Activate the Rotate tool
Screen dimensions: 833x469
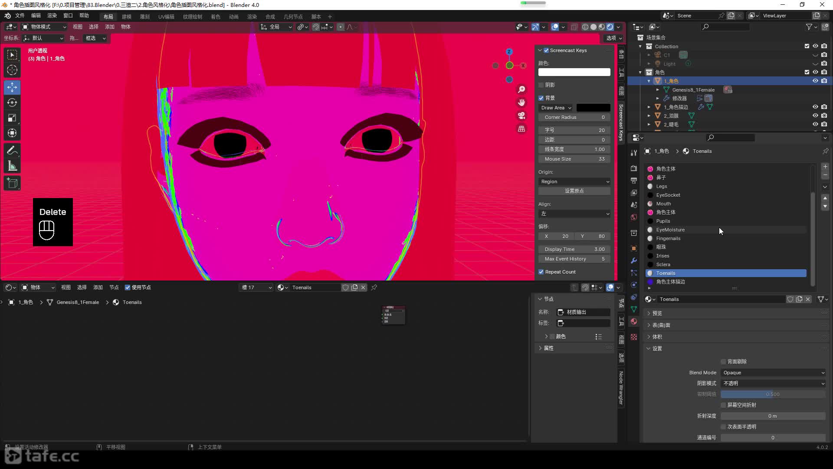click(x=12, y=102)
